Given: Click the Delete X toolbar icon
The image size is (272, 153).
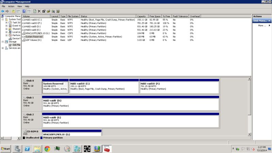Looking at the screenshot, I should 39,11.
